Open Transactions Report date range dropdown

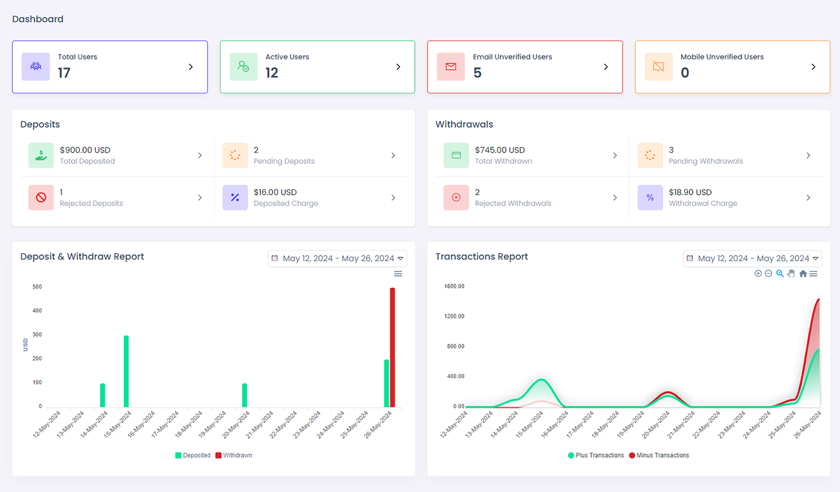[752, 259]
